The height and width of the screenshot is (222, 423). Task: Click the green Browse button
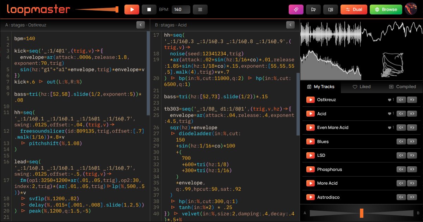pos(386,9)
